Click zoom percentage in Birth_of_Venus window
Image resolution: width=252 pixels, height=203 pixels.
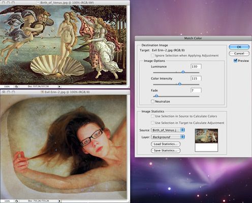[x=7, y=86]
